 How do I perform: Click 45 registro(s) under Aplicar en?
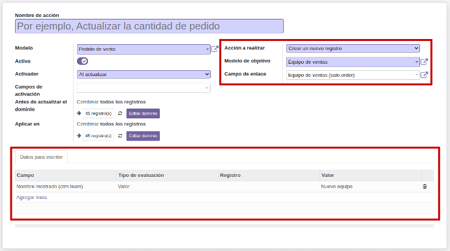(98, 136)
